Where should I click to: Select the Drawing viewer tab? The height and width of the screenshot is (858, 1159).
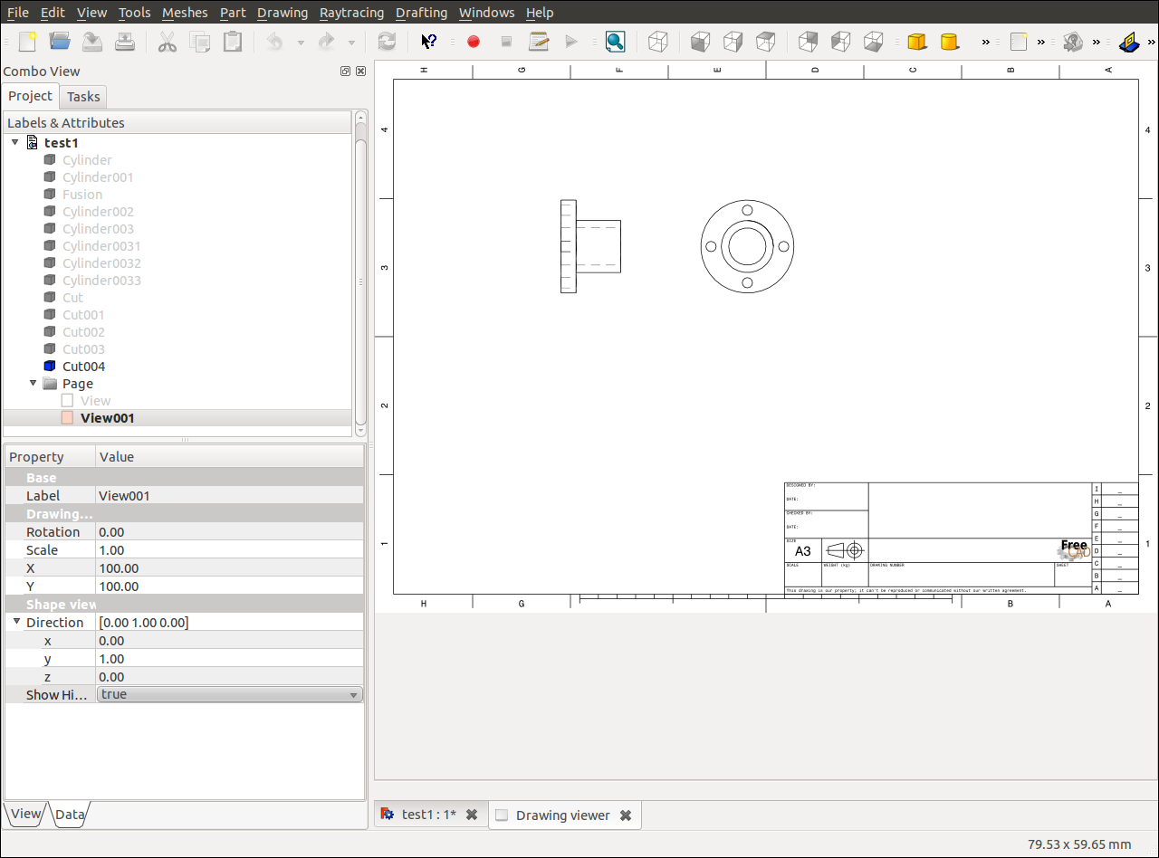562,815
